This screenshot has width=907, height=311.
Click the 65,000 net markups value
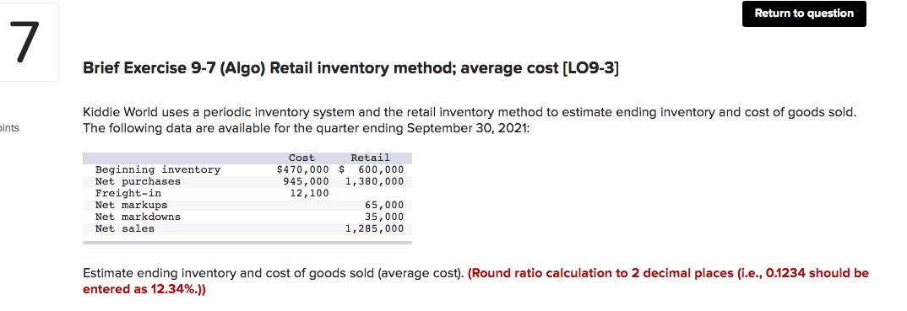click(384, 205)
